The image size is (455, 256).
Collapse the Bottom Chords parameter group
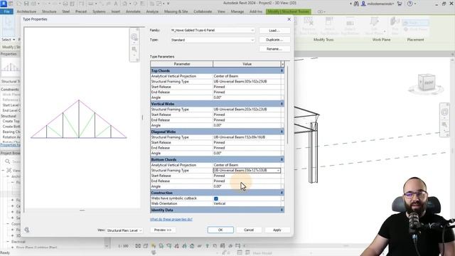(282, 159)
